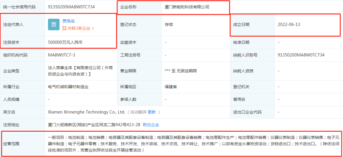Viewport: 343px width, 157px height.
Task: Click the 组织机构代码 label cell
Action: click(x=23, y=55)
